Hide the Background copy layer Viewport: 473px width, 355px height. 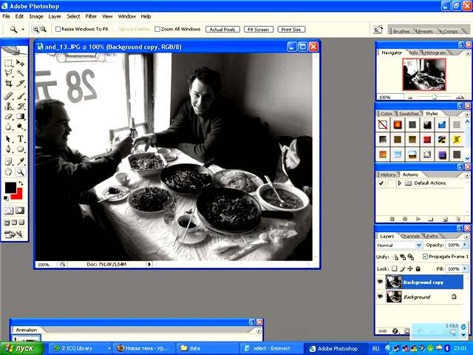(381, 282)
